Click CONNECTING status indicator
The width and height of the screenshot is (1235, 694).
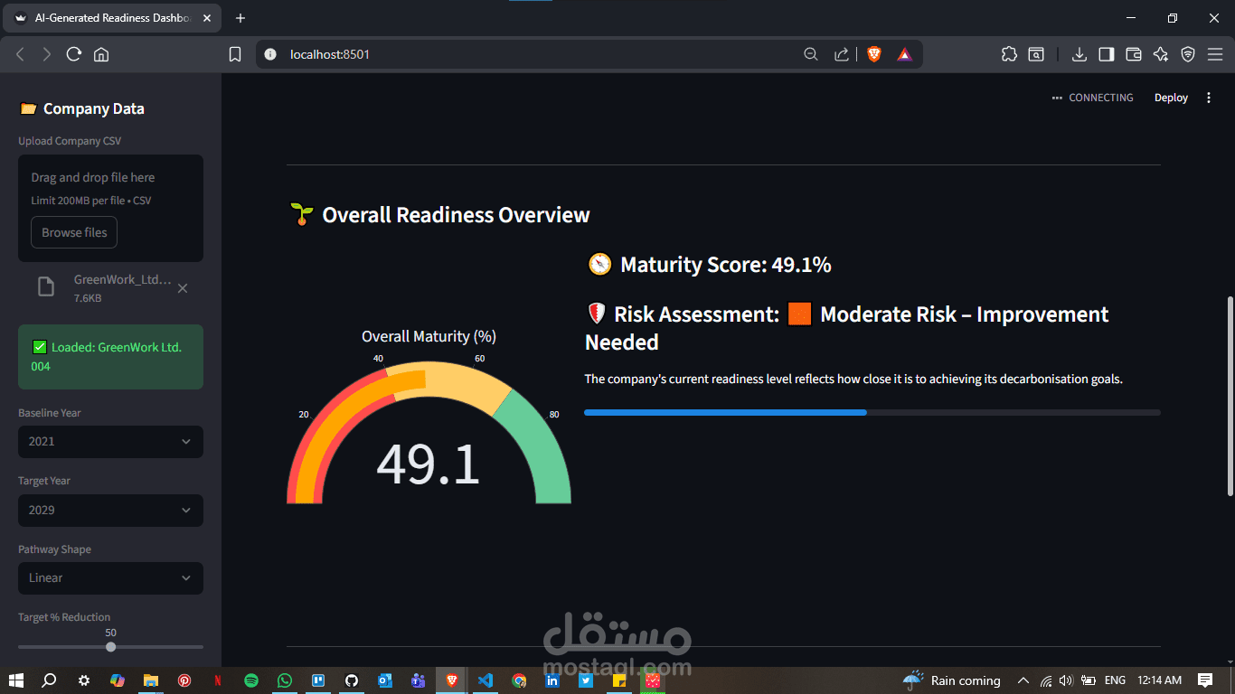tap(1093, 98)
